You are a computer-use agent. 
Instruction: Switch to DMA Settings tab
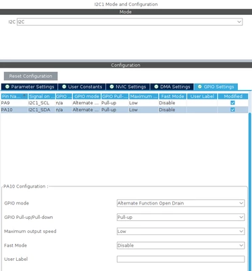(172, 87)
